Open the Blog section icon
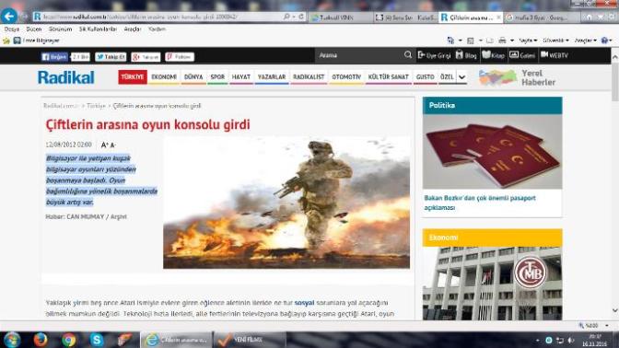Viewport: 619px width, 348px height. 466,55
